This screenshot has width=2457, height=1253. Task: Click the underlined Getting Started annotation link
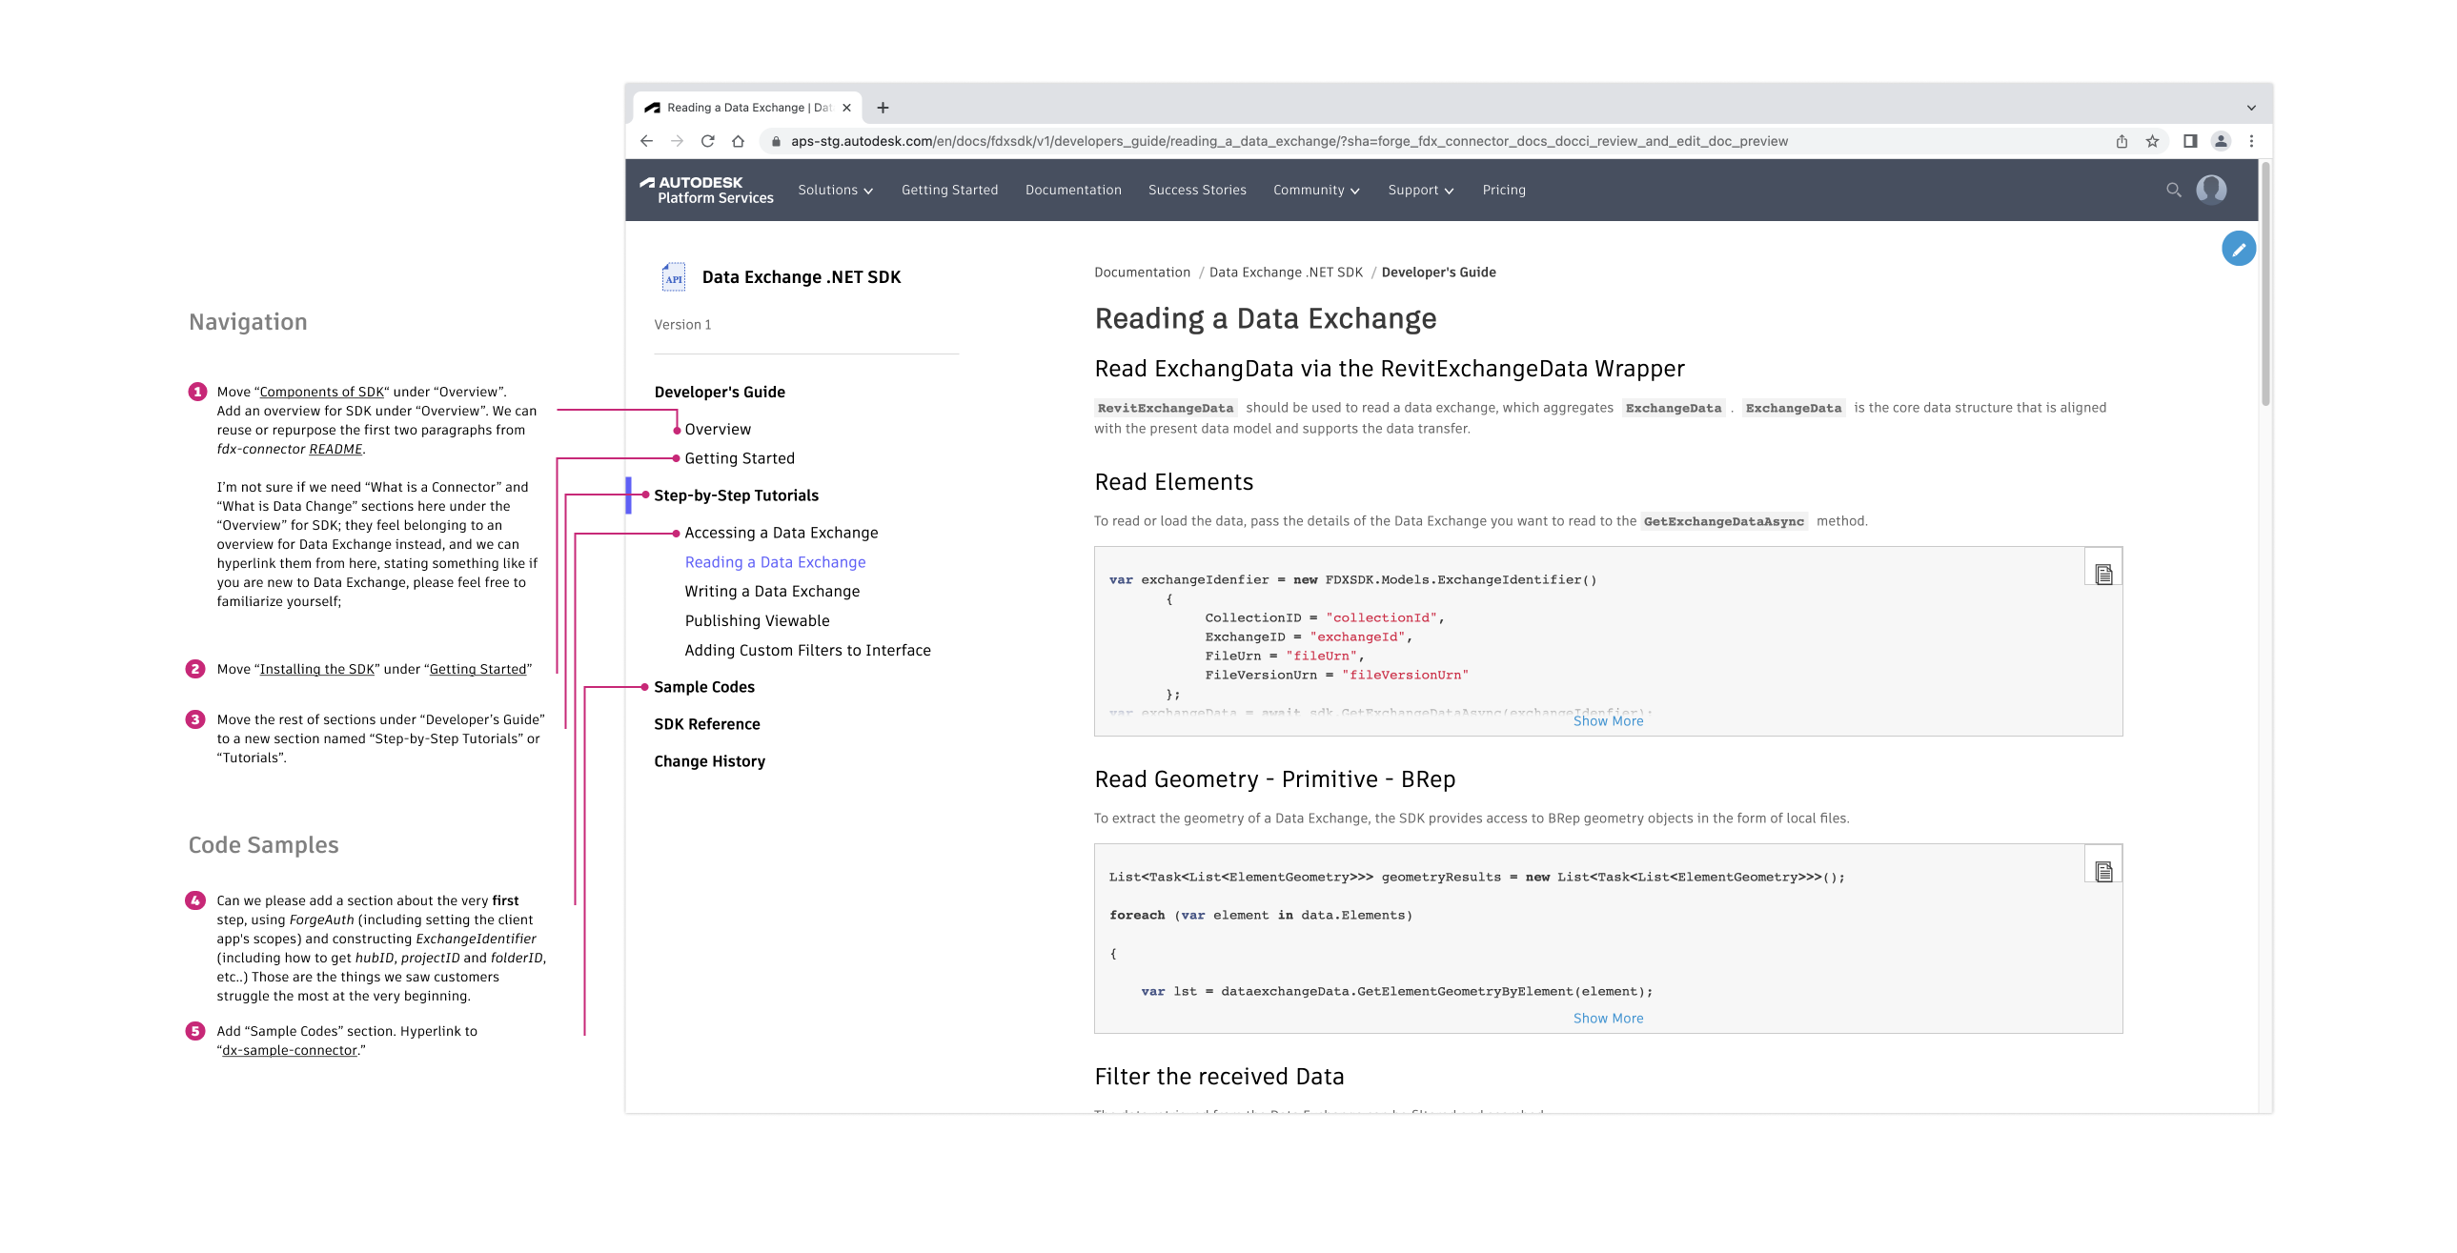click(477, 670)
